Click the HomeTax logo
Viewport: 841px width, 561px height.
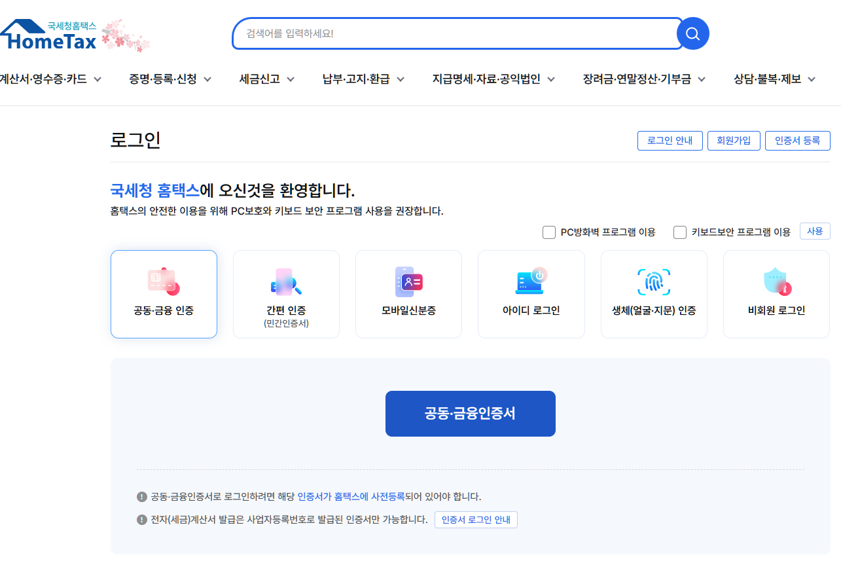[49, 31]
